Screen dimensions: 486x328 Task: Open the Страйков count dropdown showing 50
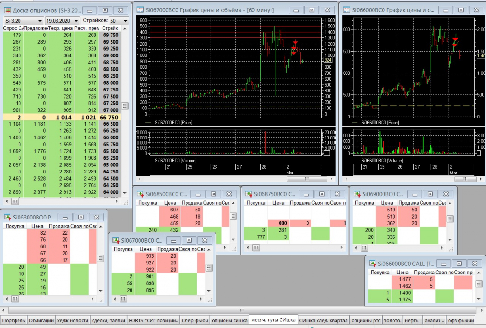tap(125, 21)
